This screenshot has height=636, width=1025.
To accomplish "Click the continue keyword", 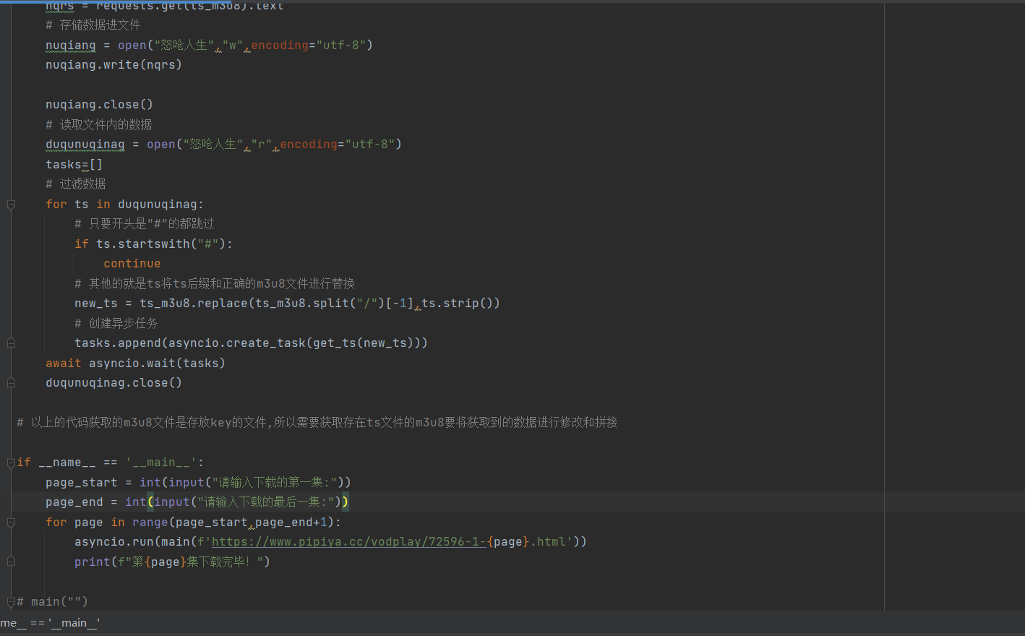I will point(132,264).
